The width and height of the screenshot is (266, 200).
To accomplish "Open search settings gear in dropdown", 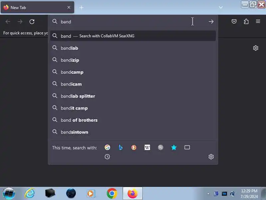I will [x=211, y=157].
